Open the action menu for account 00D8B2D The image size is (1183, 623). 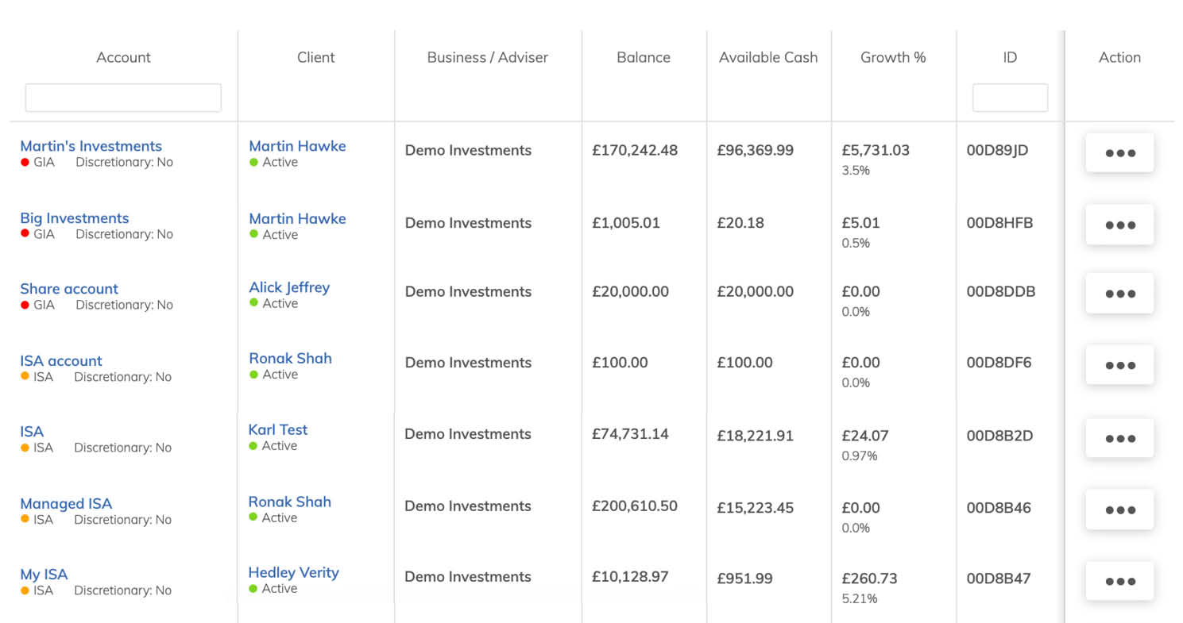click(1119, 438)
